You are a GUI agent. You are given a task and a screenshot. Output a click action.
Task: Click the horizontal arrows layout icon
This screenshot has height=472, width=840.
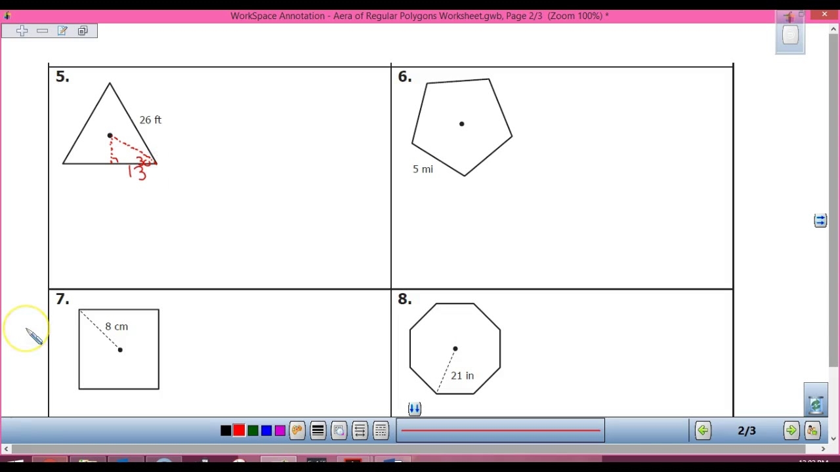coord(360,430)
